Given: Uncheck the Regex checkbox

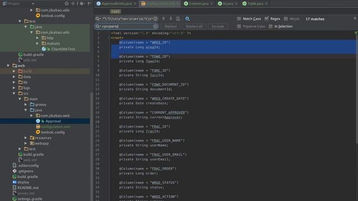Looking at the screenshot, I should click(x=266, y=18).
